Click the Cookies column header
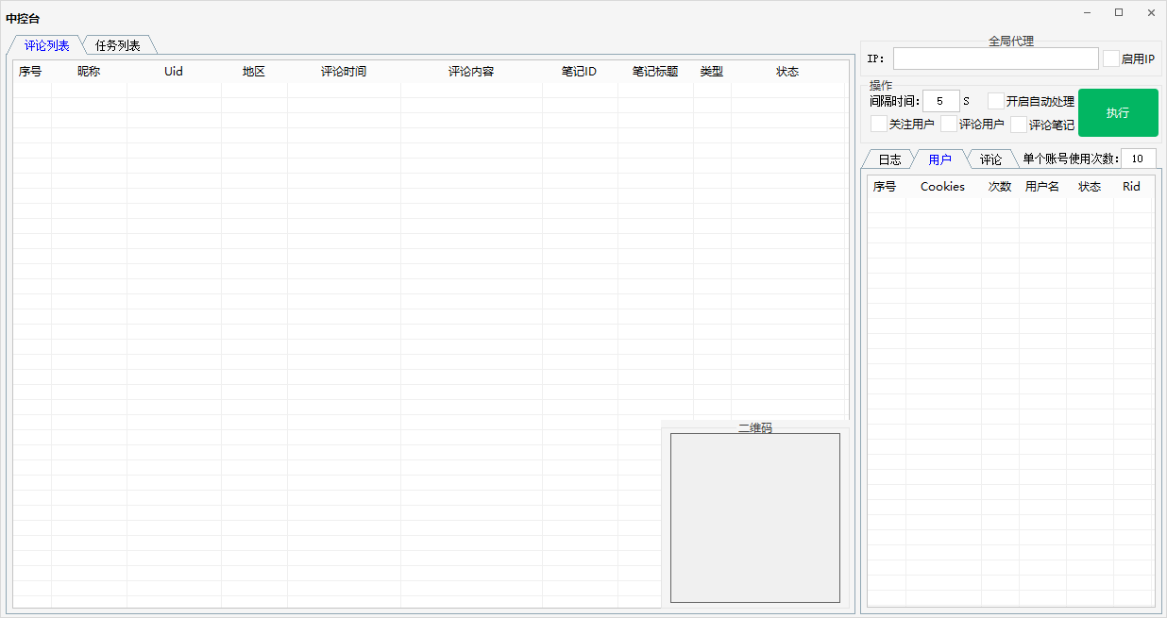 click(x=942, y=187)
